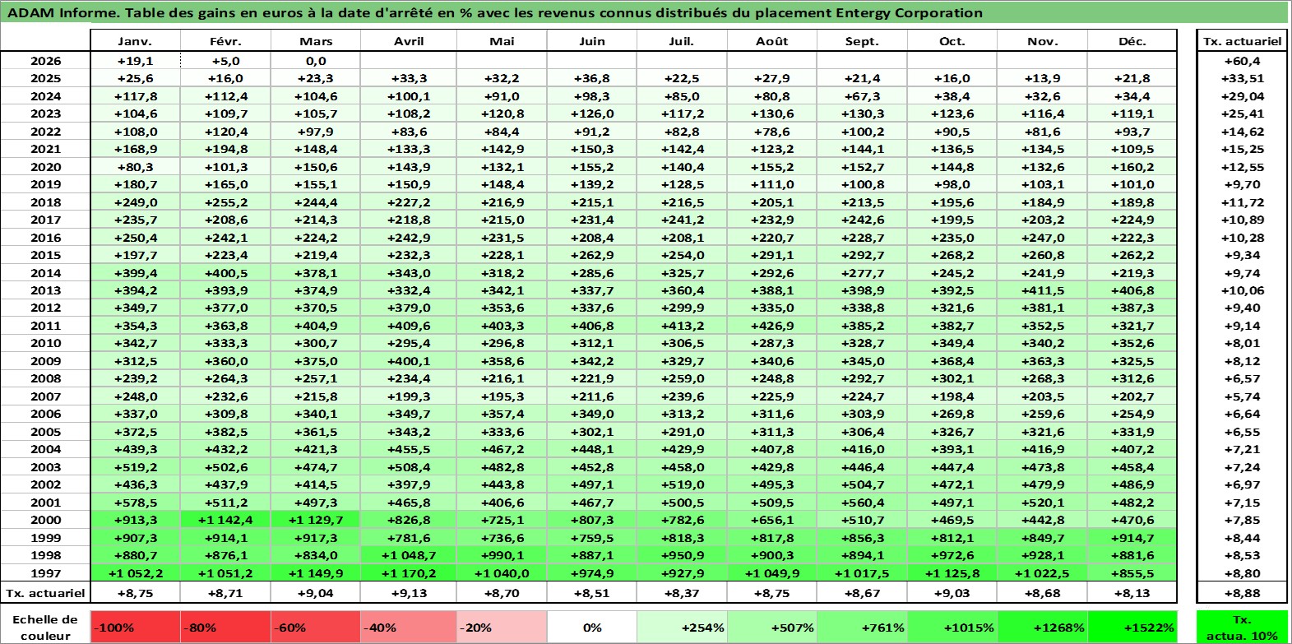The width and height of the screenshot is (1292, 644).
Task: Click the +578,5 cell in 2001 row
Action: [x=135, y=503]
